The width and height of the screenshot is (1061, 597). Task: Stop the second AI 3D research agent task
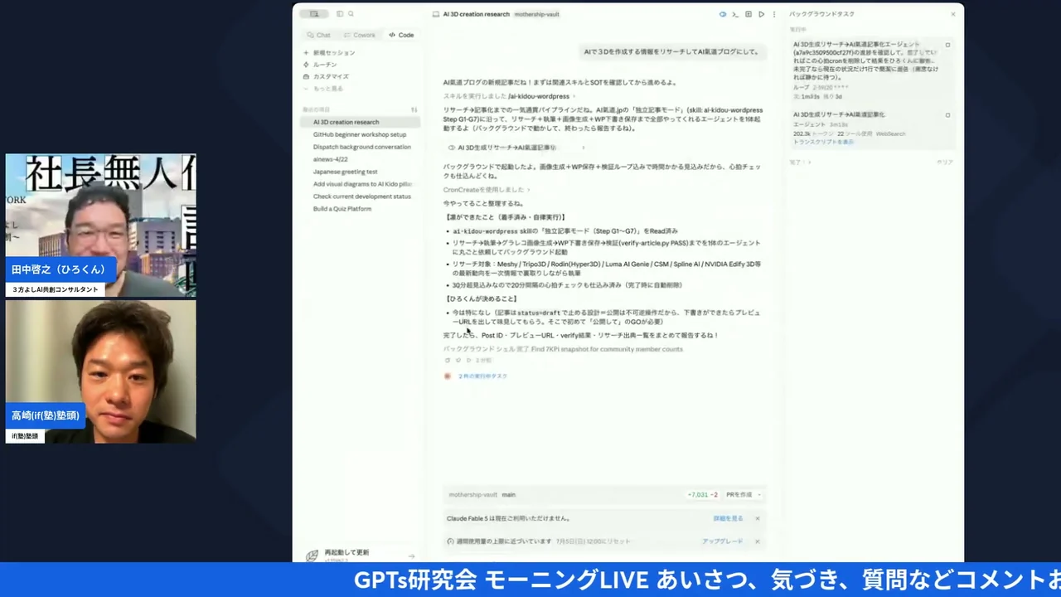point(947,114)
